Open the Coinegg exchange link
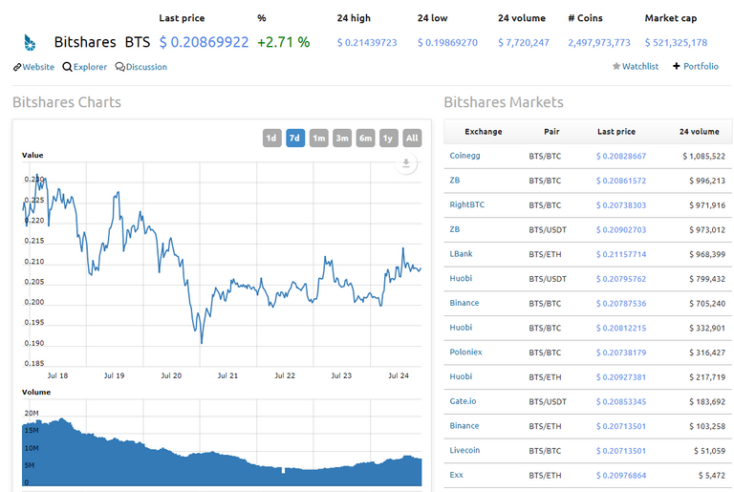The image size is (734, 492). 465,156
